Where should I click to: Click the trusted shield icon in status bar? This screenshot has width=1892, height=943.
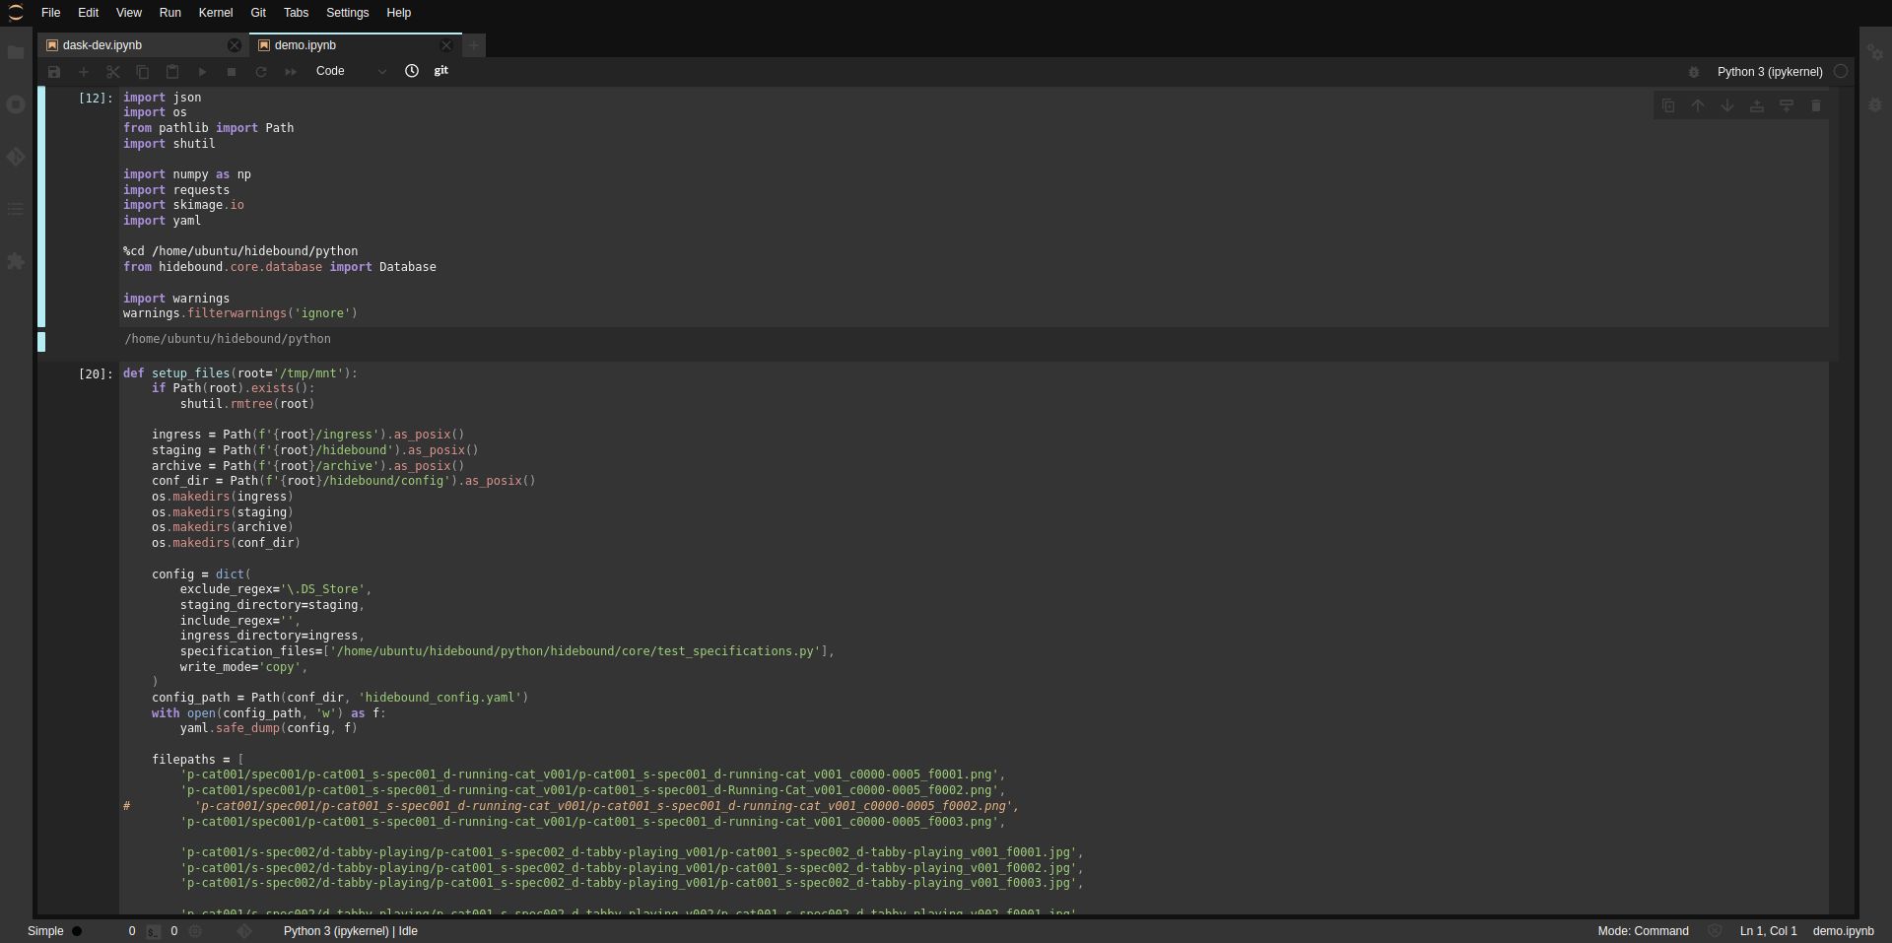point(1715,931)
